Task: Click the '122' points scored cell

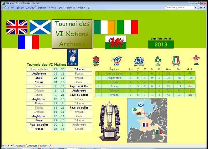Action: pyautogui.click(x=168, y=73)
